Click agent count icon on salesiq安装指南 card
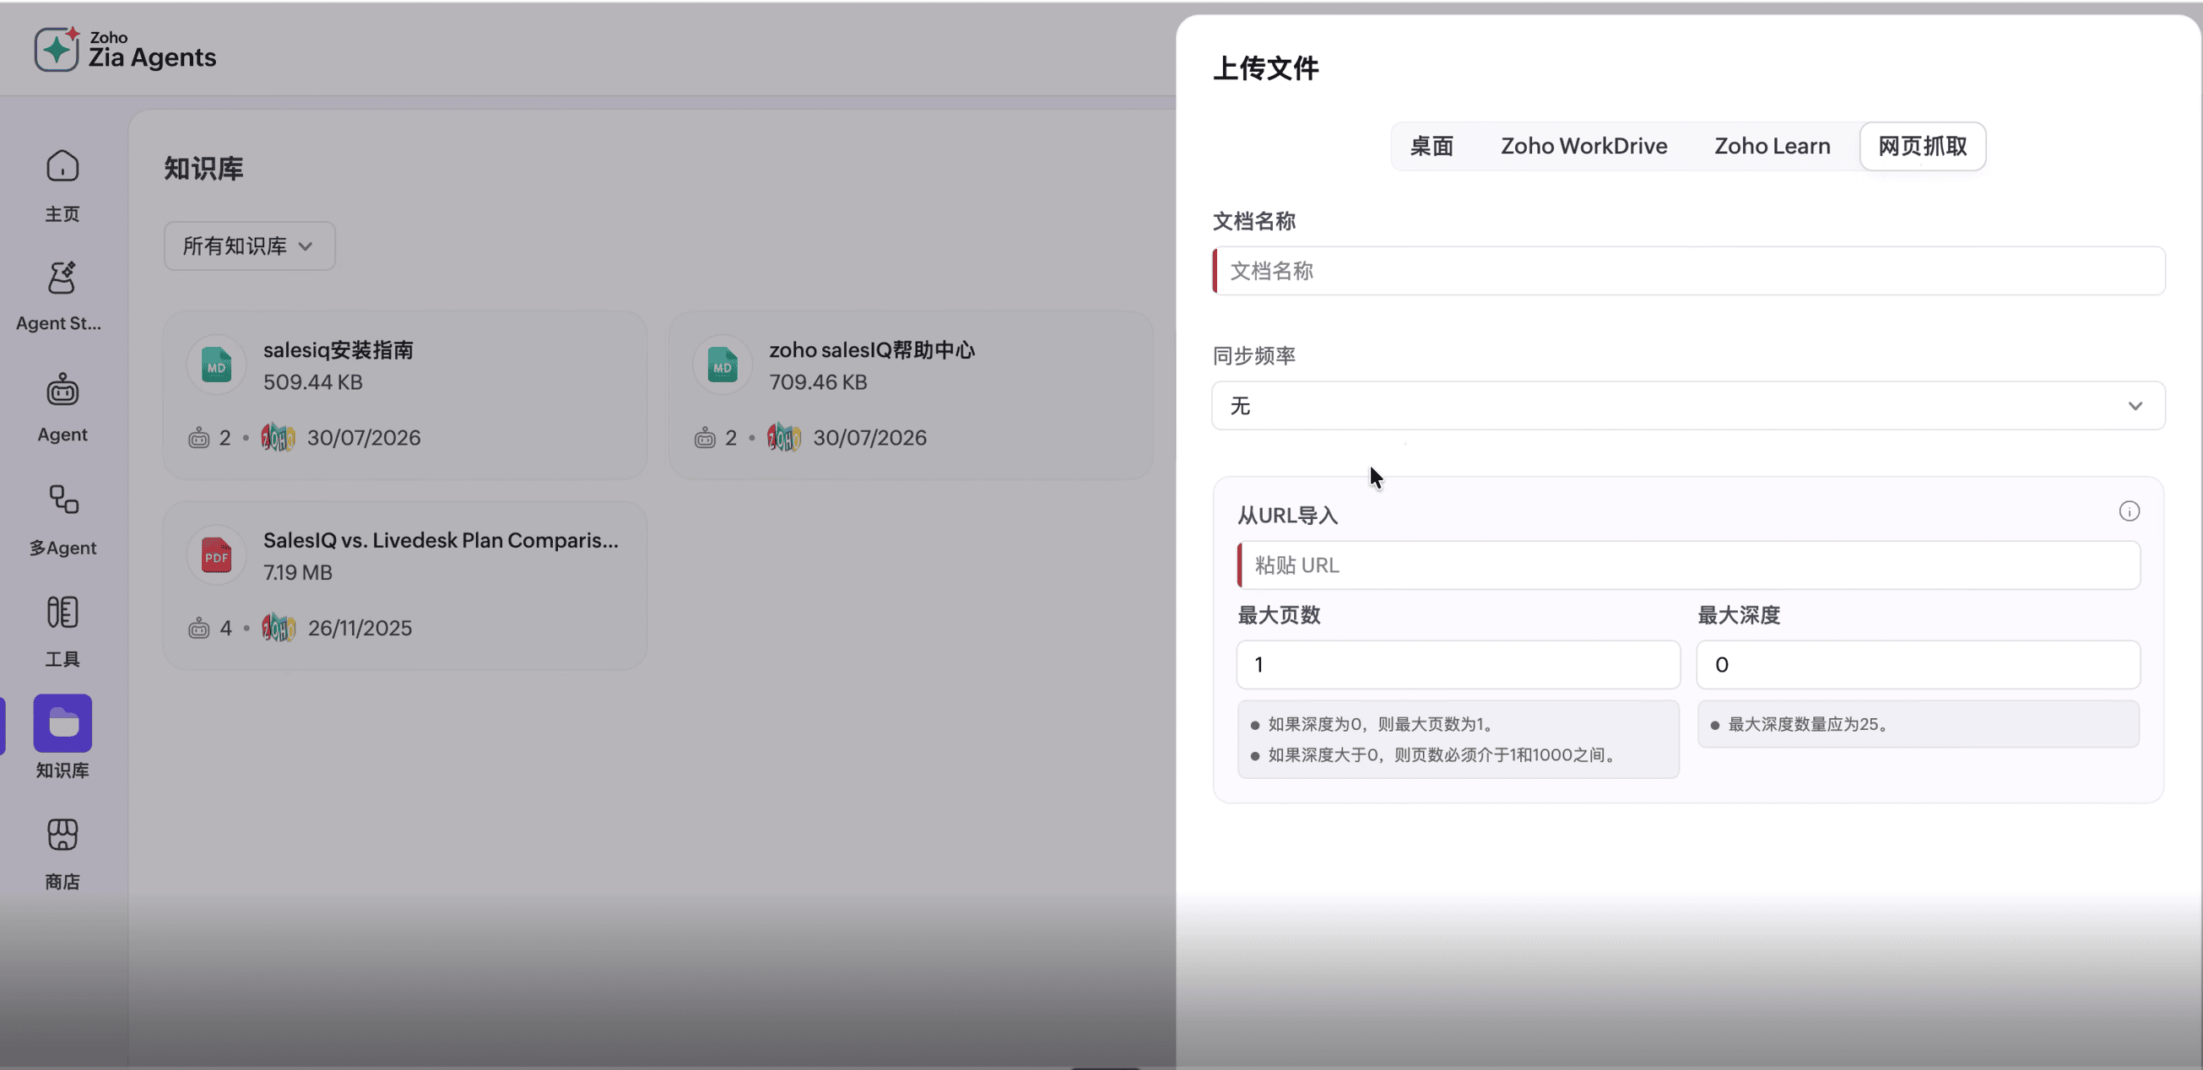Screen dimensions: 2203x1070 pos(198,437)
